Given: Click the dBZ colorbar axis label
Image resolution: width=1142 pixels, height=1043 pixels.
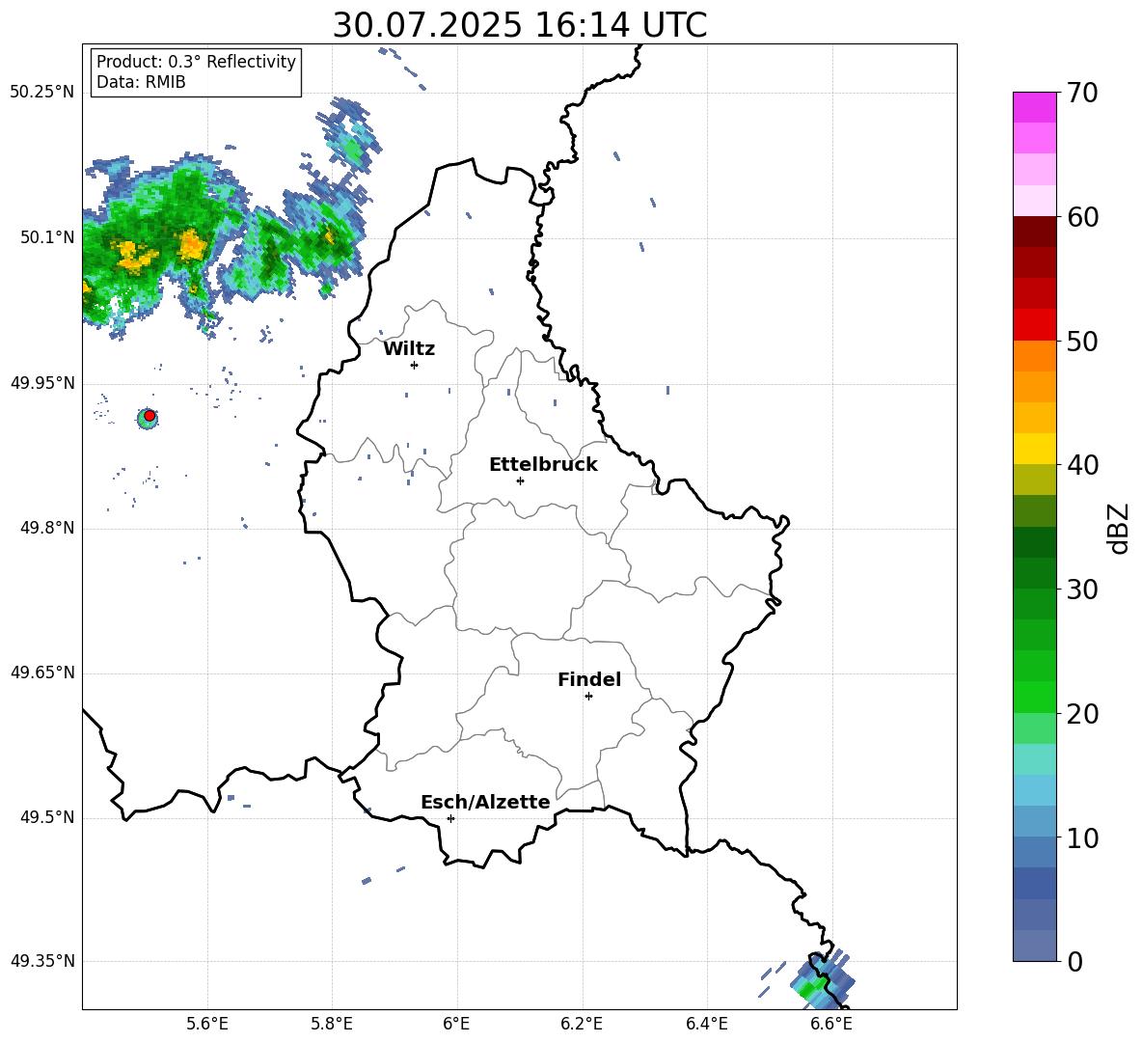Looking at the screenshot, I should (1119, 528).
